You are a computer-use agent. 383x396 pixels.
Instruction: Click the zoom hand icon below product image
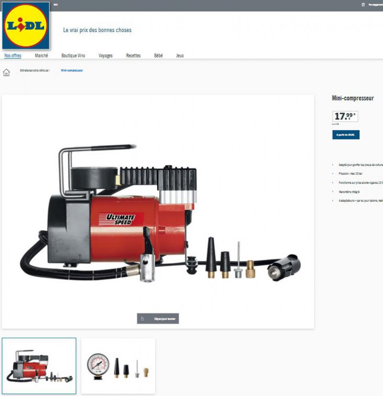(143, 319)
